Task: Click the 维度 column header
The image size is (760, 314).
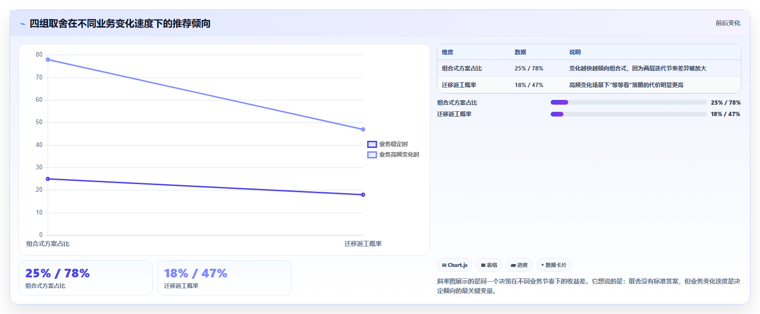Action: (447, 52)
